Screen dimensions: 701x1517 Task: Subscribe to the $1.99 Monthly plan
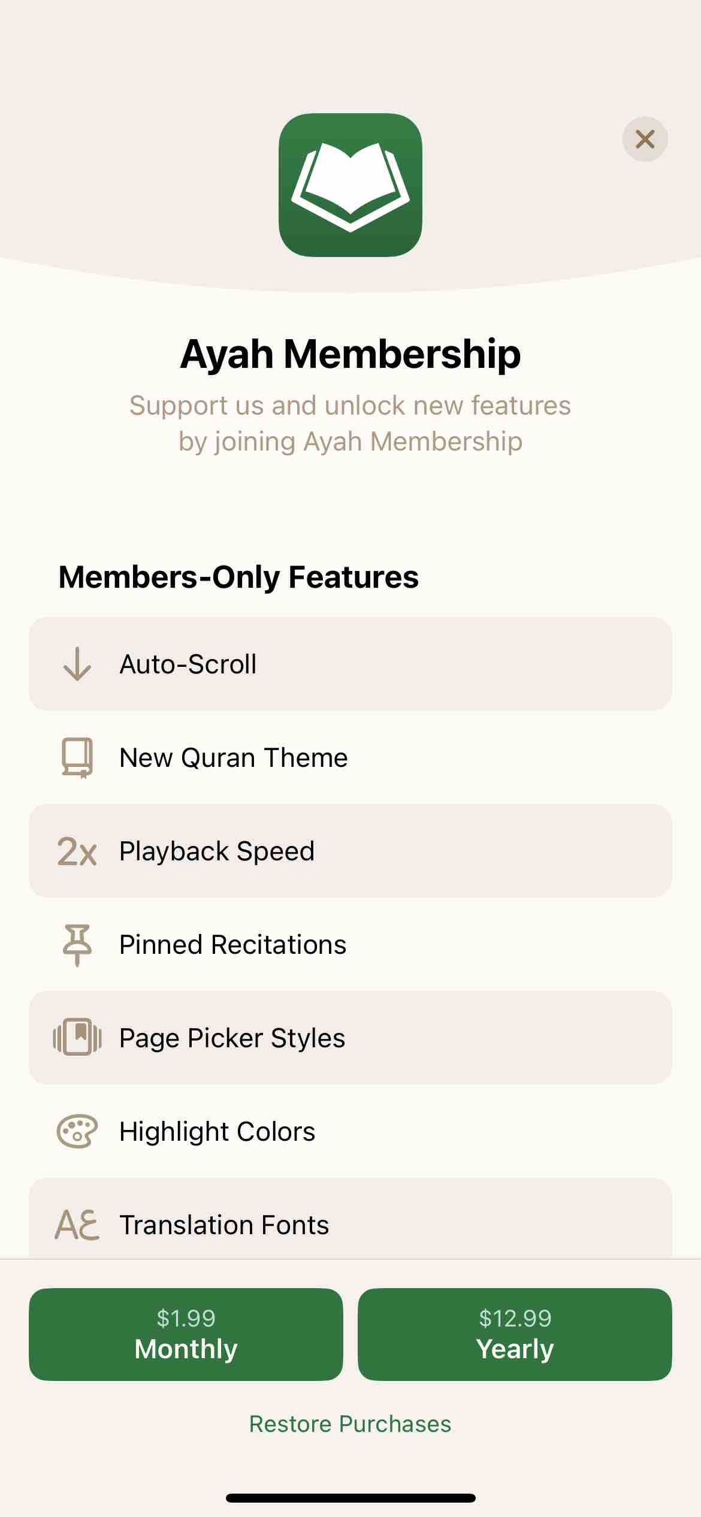click(186, 1334)
